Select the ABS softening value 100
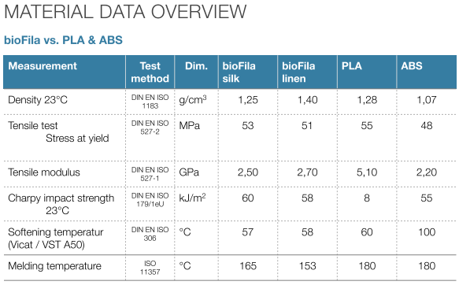This screenshot has width=459, height=285. 427,232
